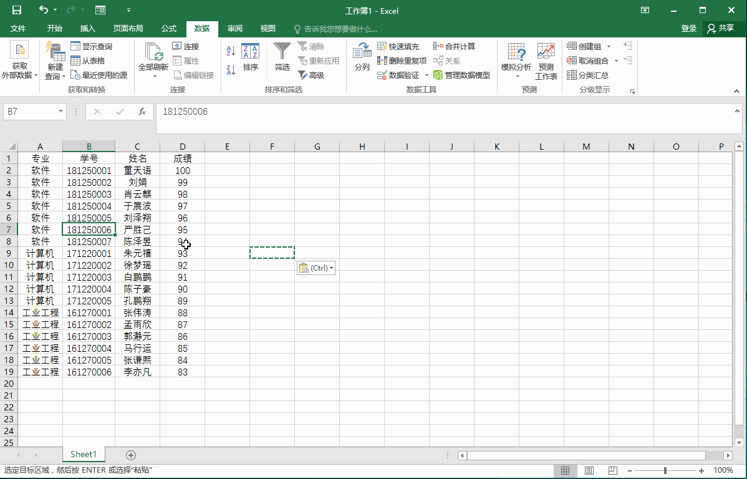The width and height of the screenshot is (747, 479).
Task: Switch to Page Break Preview in status bar
Action: (x=613, y=471)
